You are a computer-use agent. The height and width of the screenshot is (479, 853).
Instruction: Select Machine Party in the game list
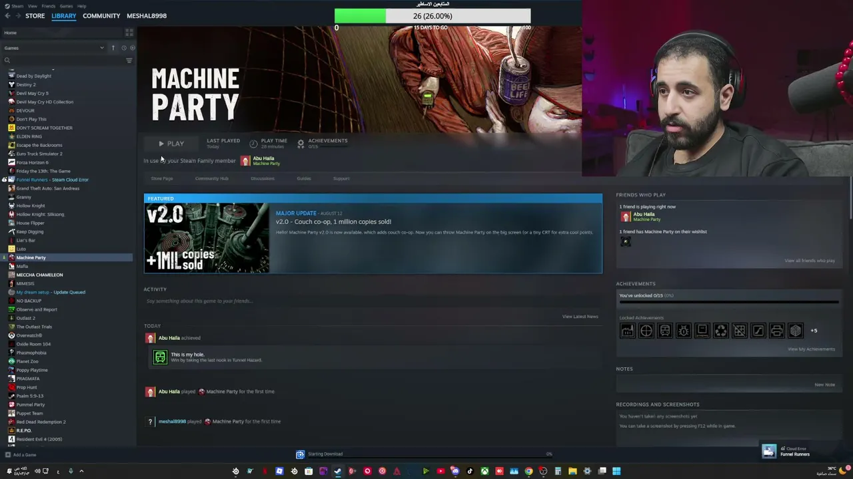click(68, 257)
